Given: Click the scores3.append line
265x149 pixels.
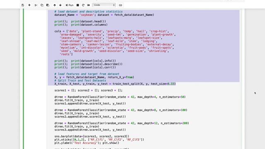Looking at the screenshot, I should tap(90, 130).
